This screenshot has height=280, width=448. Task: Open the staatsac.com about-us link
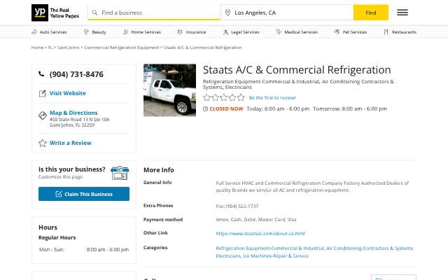click(260, 233)
